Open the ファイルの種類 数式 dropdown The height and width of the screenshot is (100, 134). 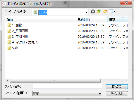coord(67,94)
